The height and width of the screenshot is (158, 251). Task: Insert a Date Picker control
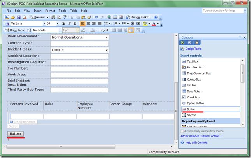pos(194,91)
